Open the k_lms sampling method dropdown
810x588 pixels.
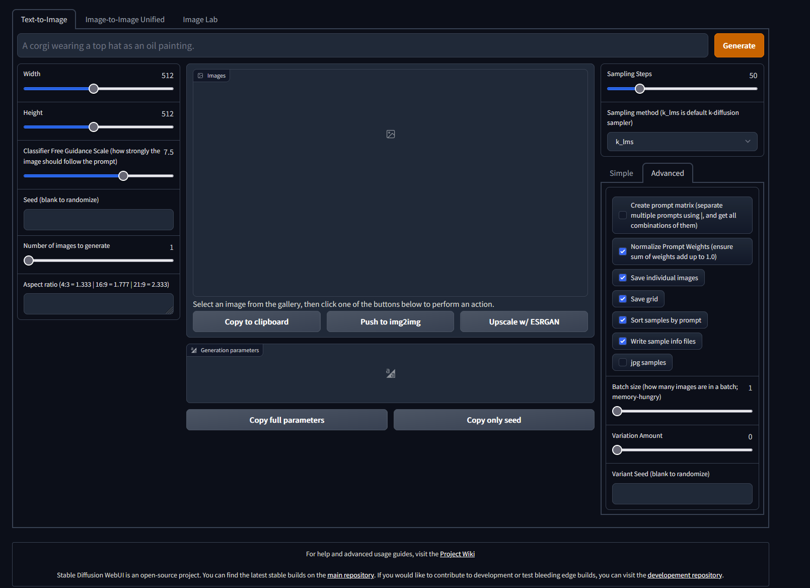click(x=682, y=142)
